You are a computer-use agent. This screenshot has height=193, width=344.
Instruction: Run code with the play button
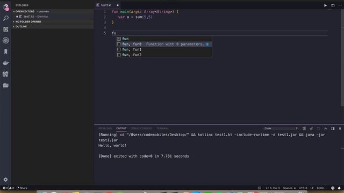click(x=325, y=5)
